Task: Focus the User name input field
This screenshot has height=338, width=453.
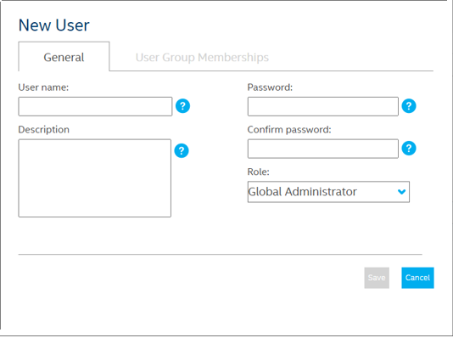Action: coord(95,106)
